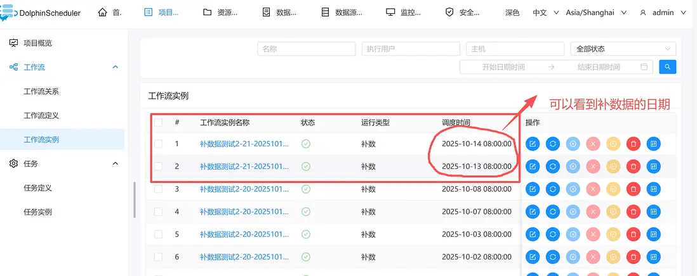The height and width of the screenshot is (276, 697).
Task: Click the yellow pause icon in row 1
Action: tap(613, 144)
